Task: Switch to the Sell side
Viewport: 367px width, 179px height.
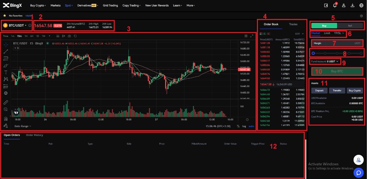Action: [x=350, y=26]
